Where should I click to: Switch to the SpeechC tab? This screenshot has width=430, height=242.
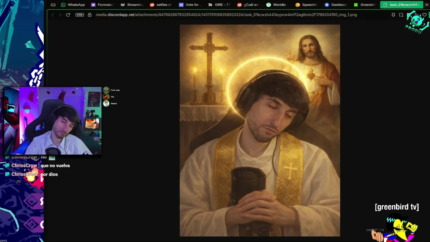[x=306, y=5]
